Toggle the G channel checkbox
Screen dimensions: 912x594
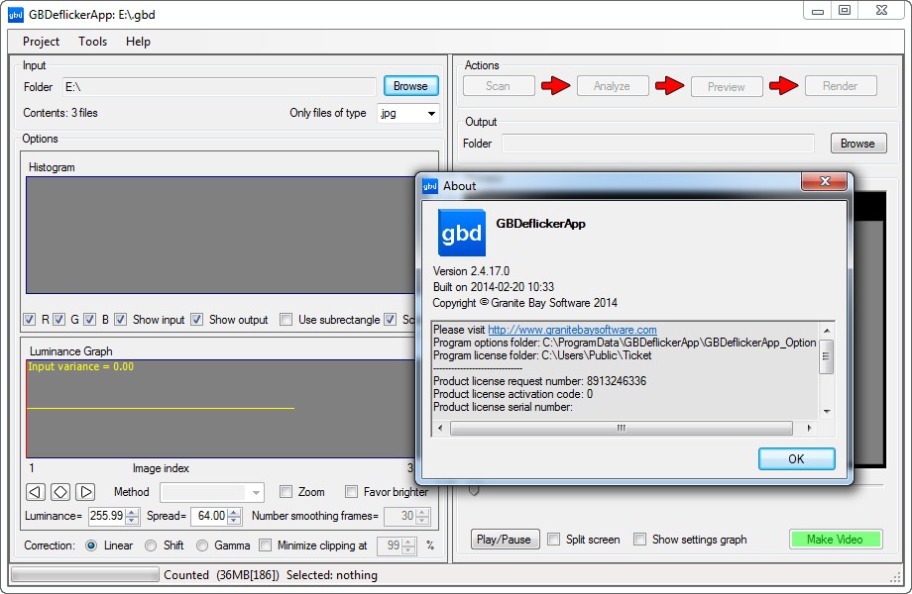click(58, 320)
